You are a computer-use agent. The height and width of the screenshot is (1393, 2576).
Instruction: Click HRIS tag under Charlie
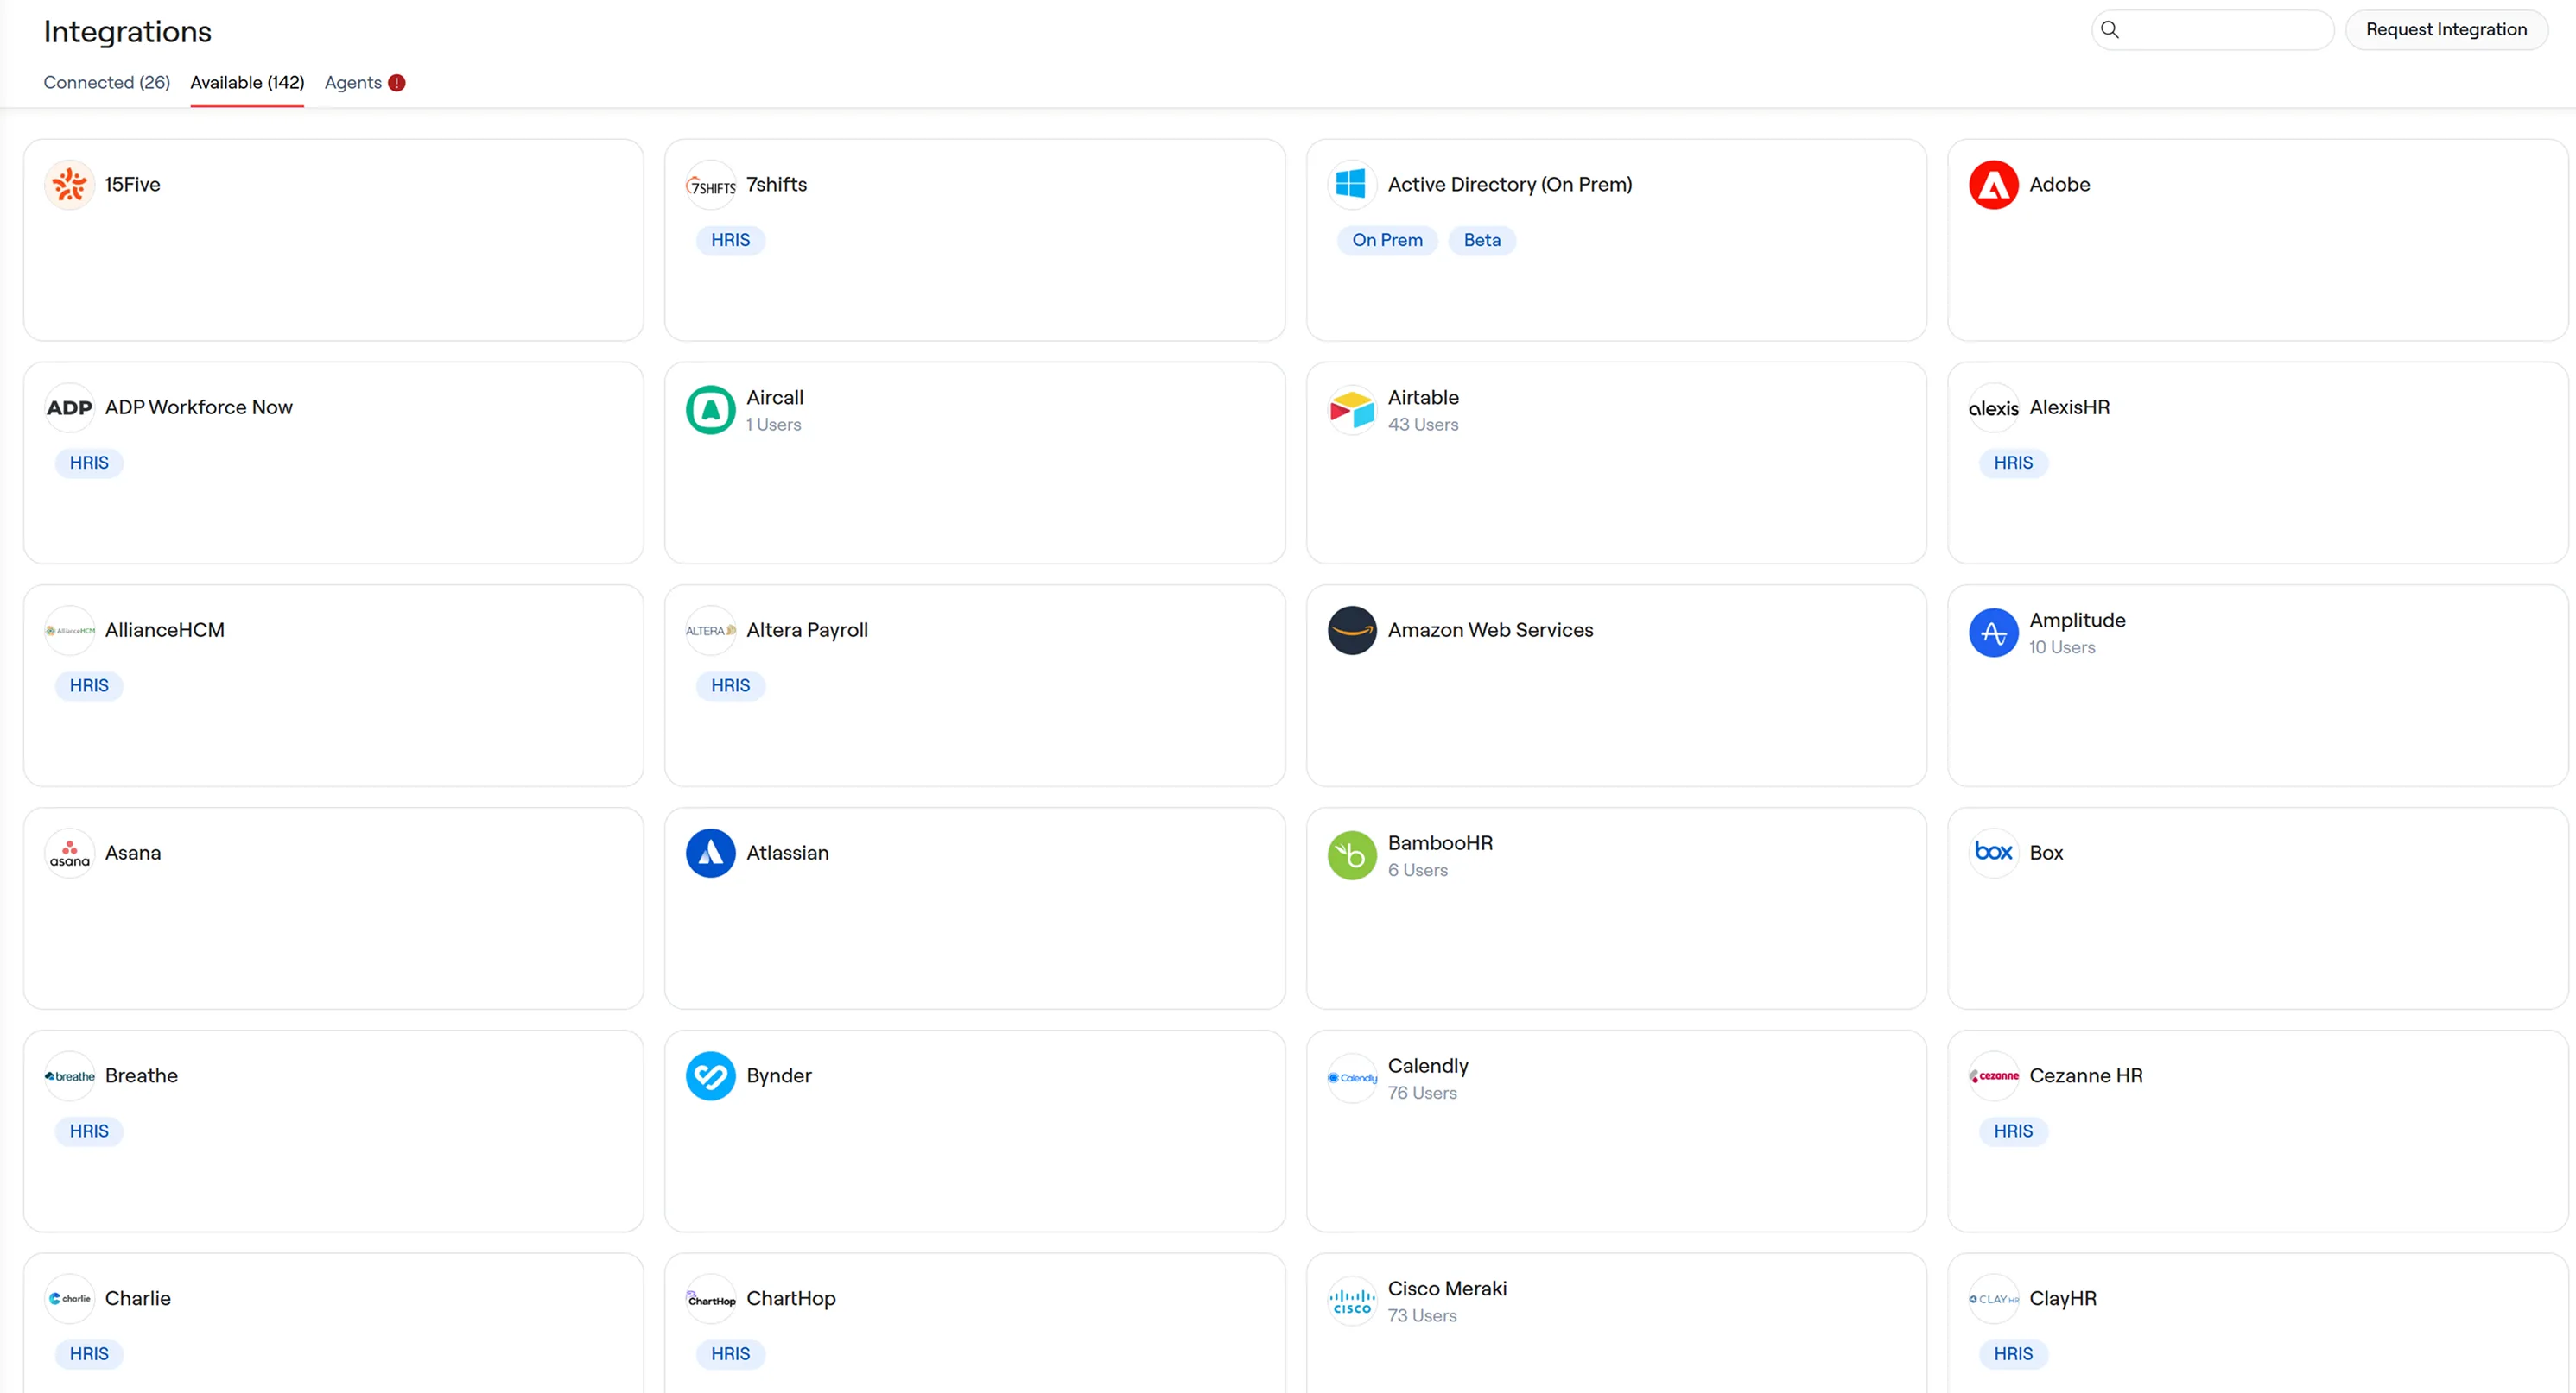[89, 1354]
